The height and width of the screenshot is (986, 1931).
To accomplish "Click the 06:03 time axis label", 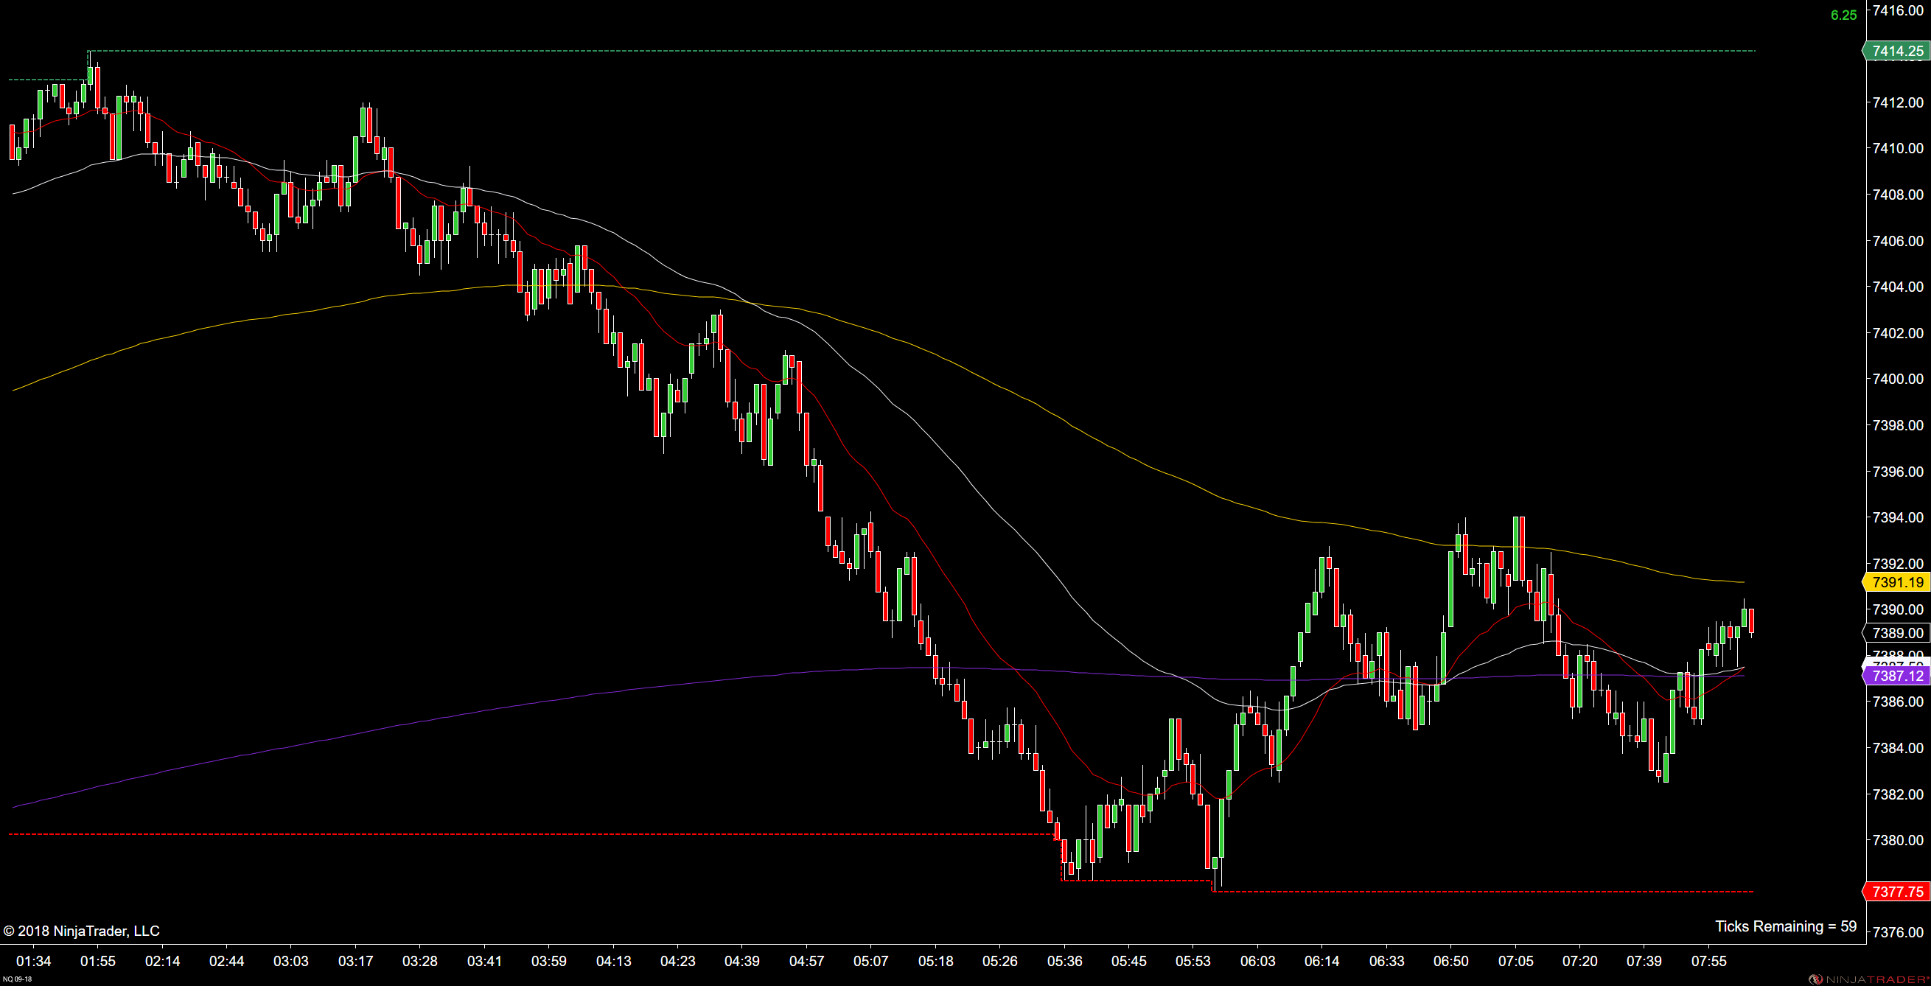I will [1258, 961].
